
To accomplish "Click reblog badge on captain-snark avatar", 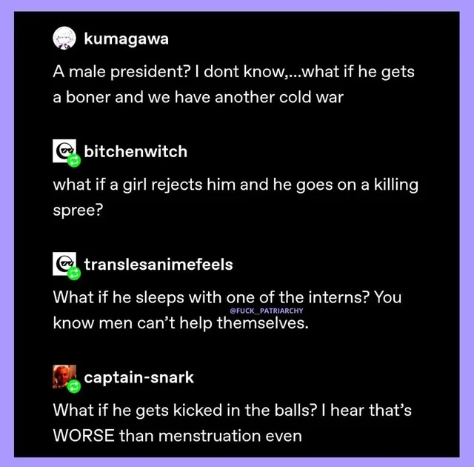I will [74, 386].
